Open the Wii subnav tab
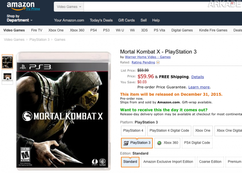242x173 pixels. (132, 30)
